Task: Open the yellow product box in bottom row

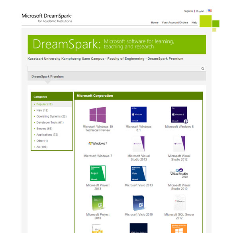Action: pyautogui.click(x=98, y=228)
